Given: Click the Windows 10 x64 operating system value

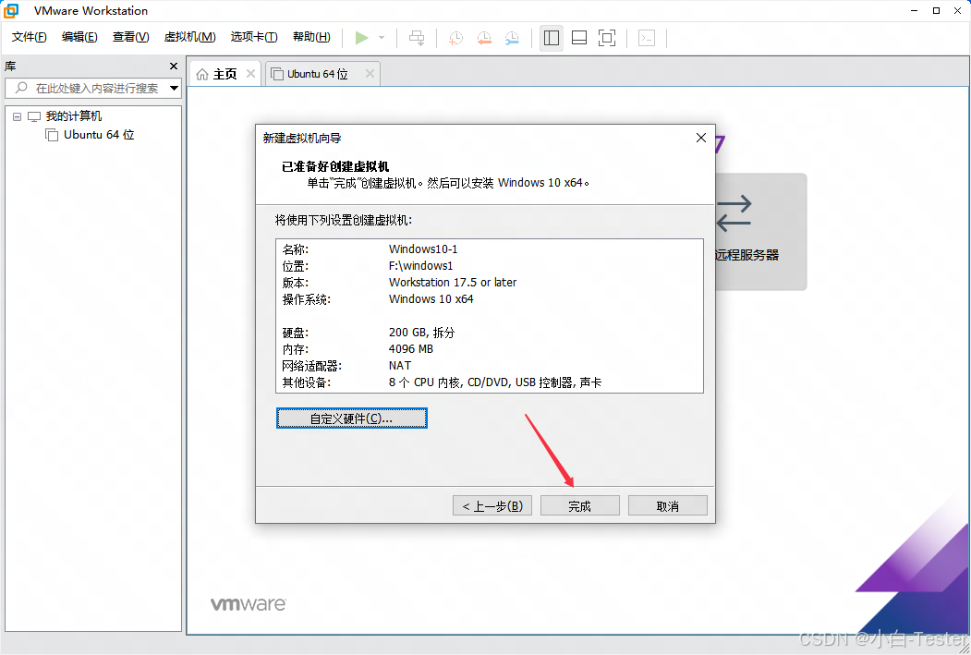Looking at the screenshot, I should (x=431, y=299).
